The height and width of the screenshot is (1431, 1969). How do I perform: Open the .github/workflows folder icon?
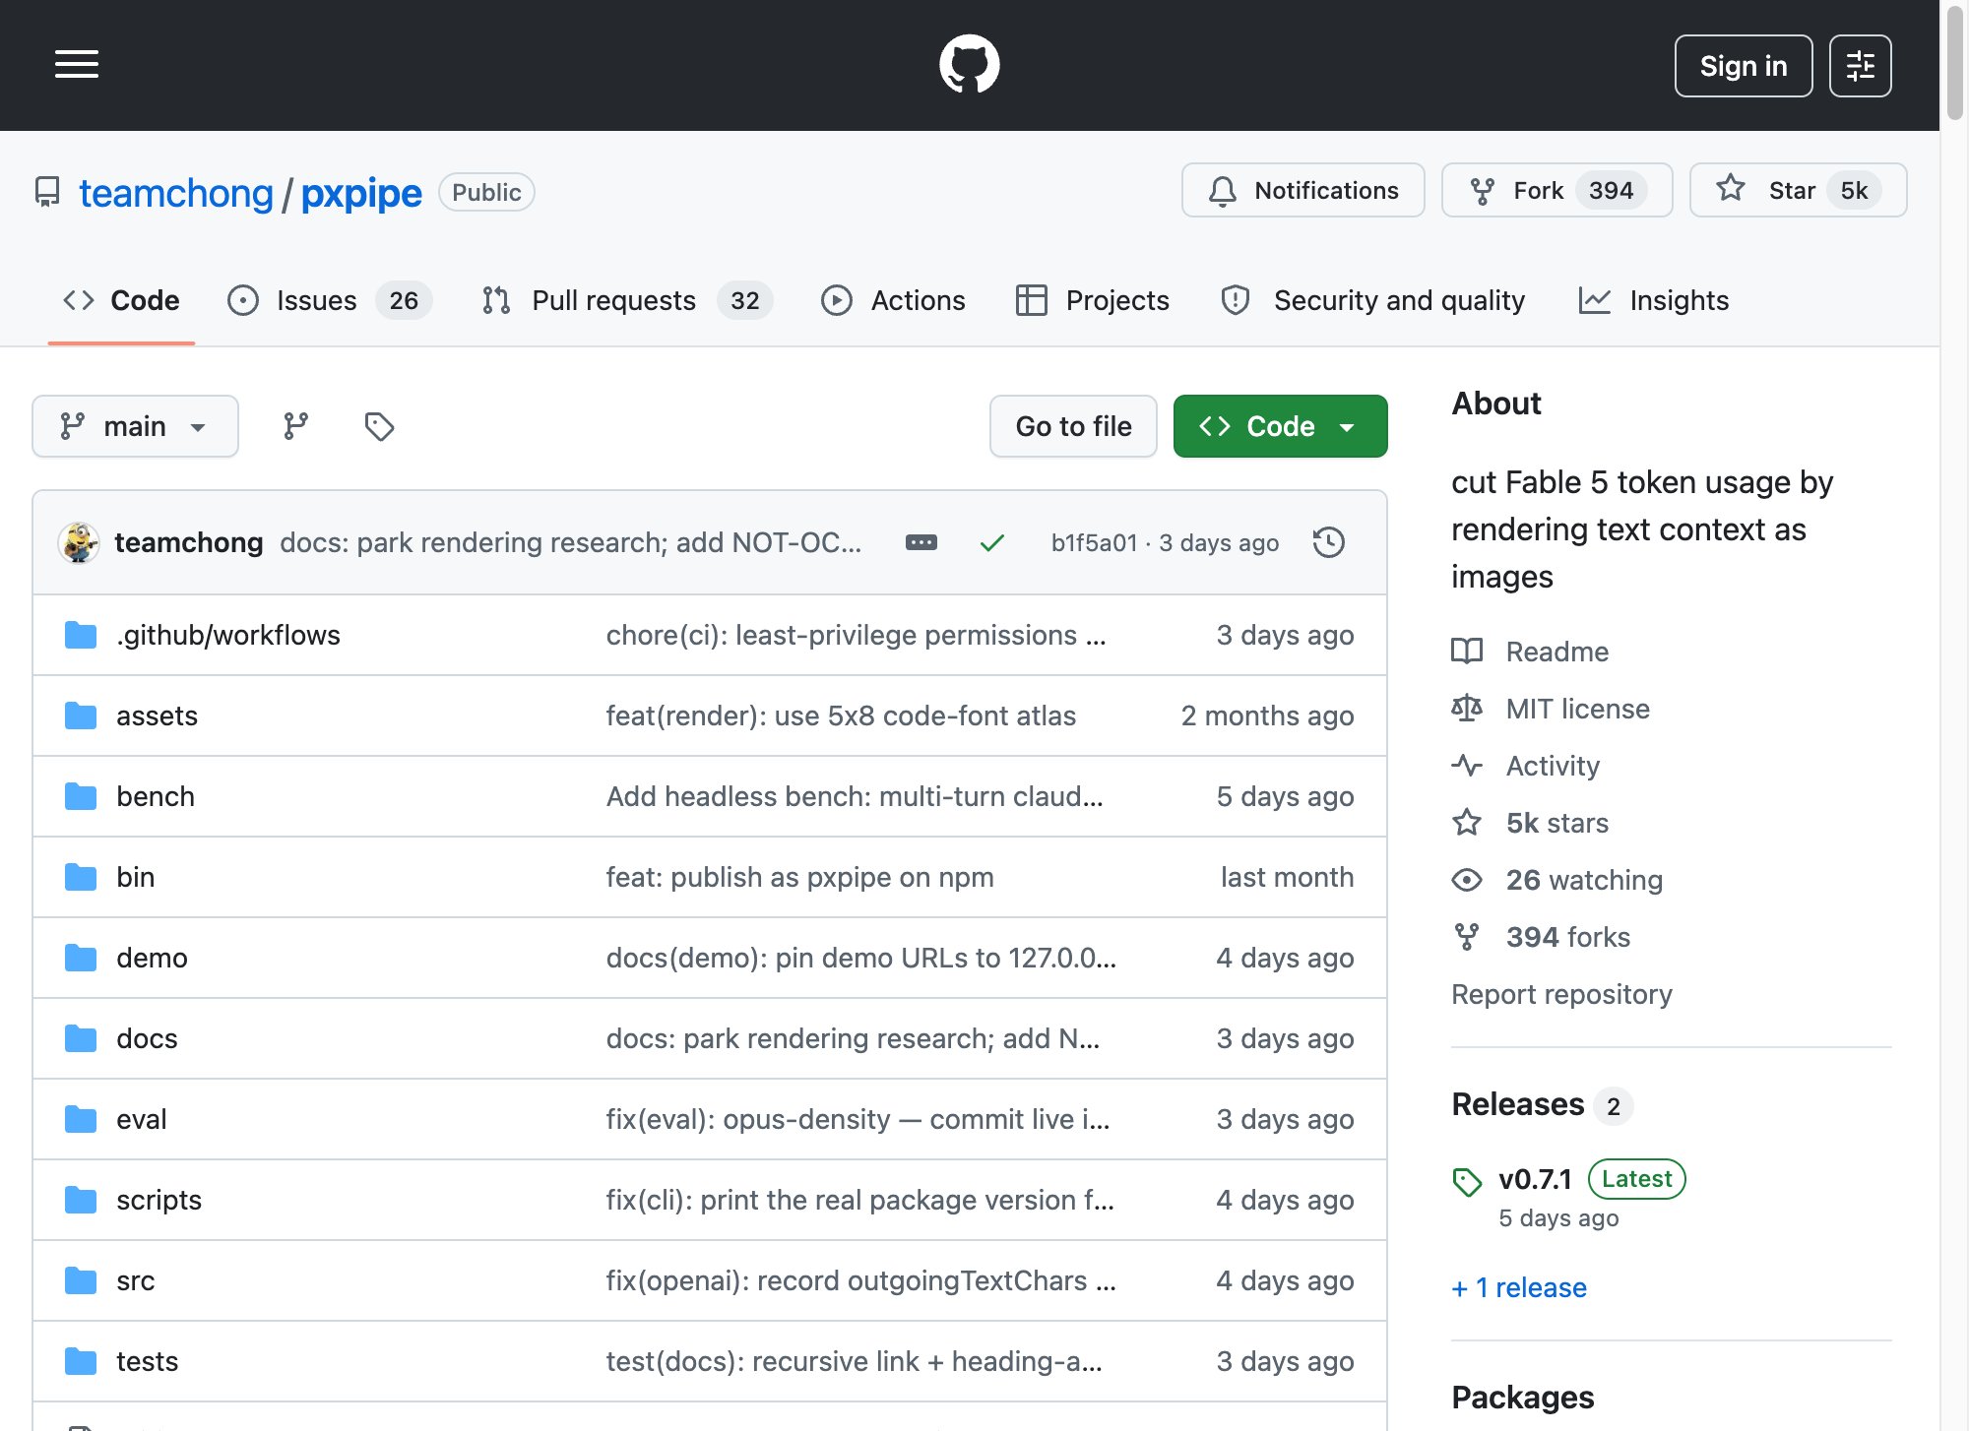click(81, 635)
